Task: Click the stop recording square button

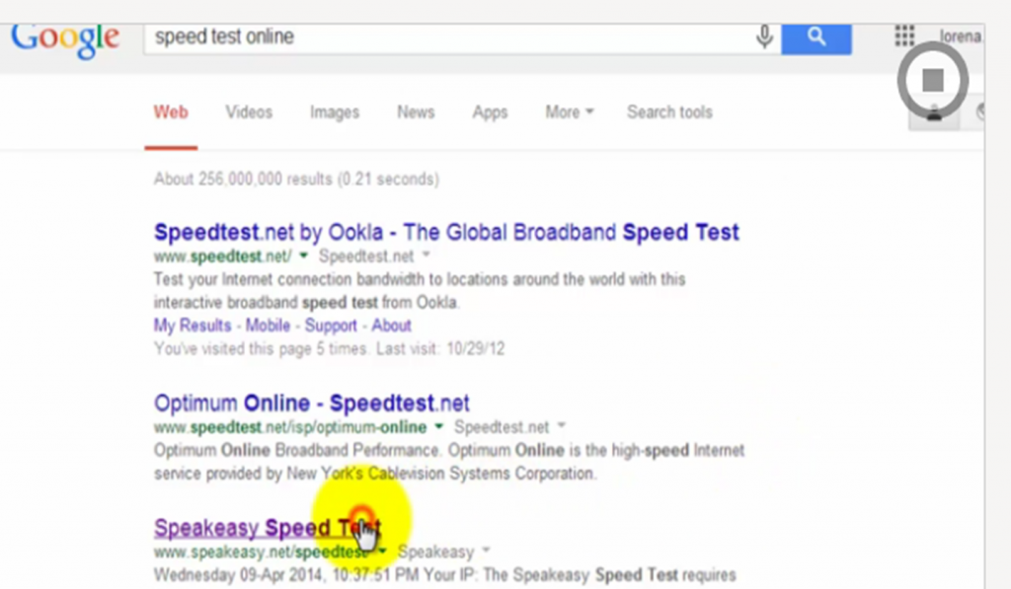Action: coord(933,81)
